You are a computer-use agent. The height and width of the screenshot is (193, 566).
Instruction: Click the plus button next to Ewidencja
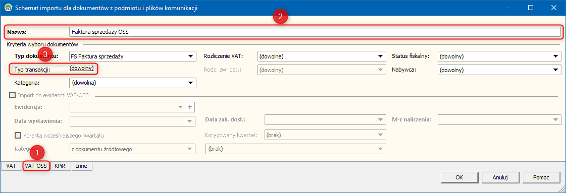pyautogui.click(x=190, y=107)
